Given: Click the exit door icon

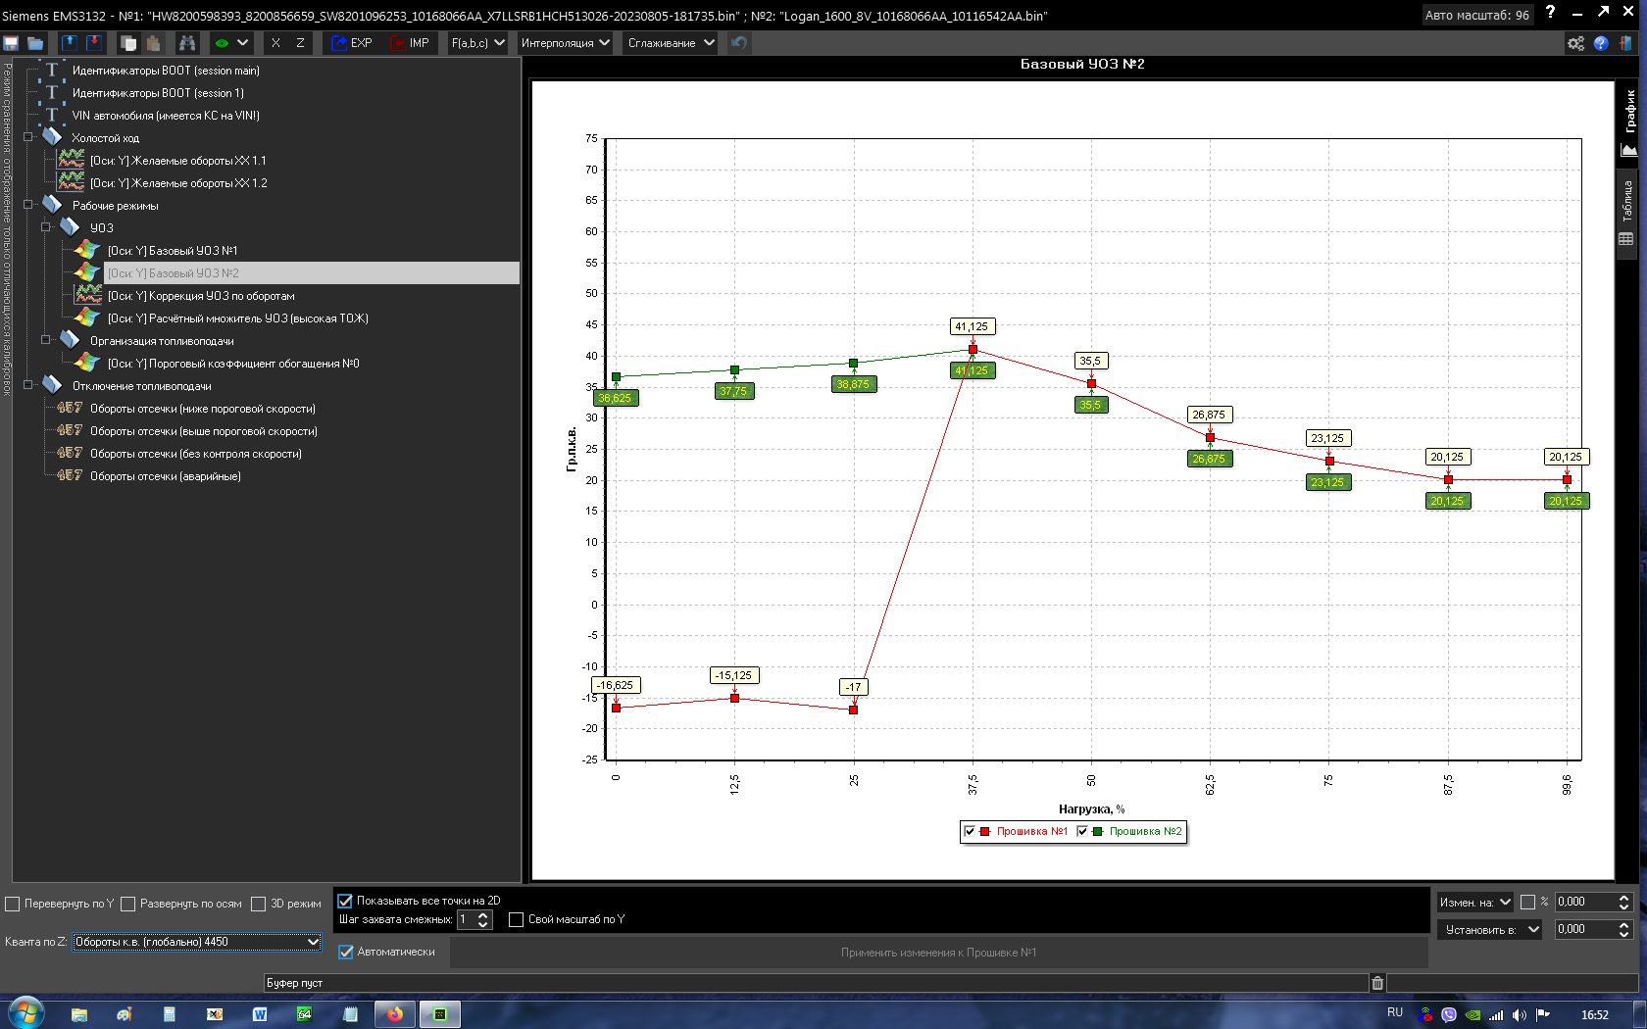Looking at the screenshot, I should coord(1625,43).
